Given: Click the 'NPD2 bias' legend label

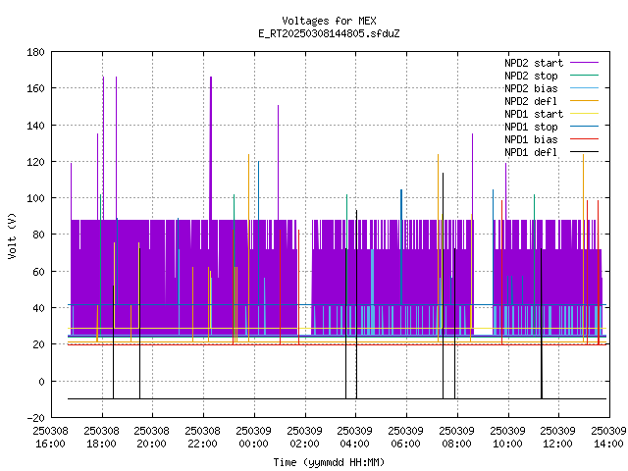Looking at the screenshot, I should [x=531, y=88].
